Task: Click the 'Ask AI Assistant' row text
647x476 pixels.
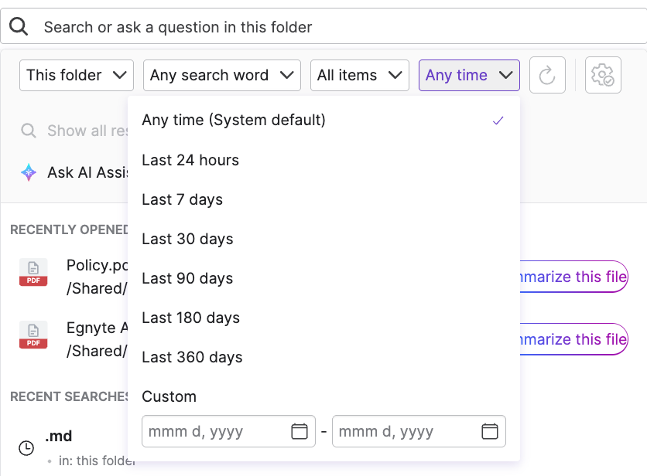Action: pyautogui.click(x=88, y=172)
